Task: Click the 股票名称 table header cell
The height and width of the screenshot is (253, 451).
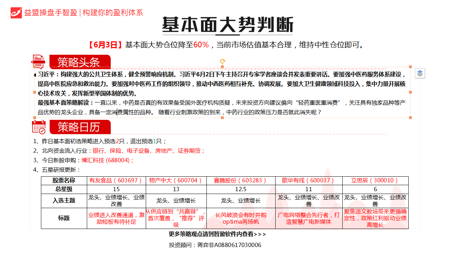Action: point(64,180)
